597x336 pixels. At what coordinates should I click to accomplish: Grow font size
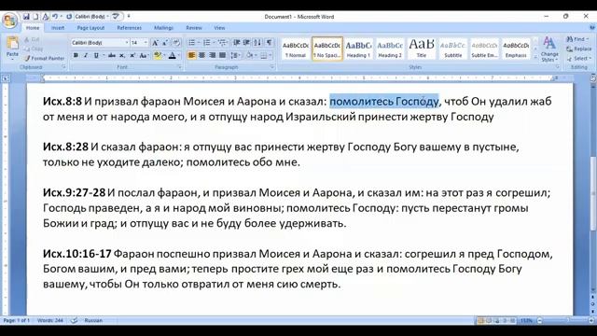pos(155,43)
